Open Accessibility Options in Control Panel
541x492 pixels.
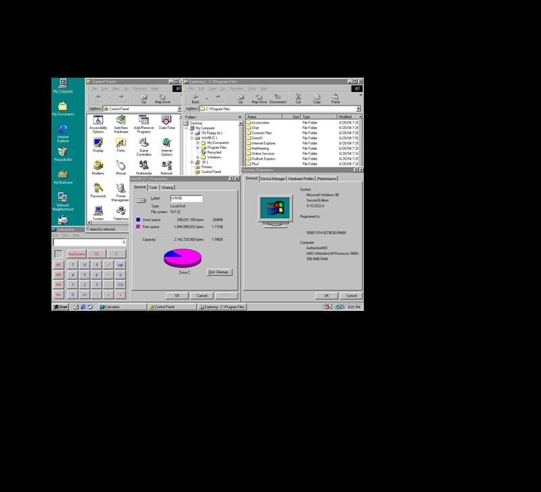point(98,124)
